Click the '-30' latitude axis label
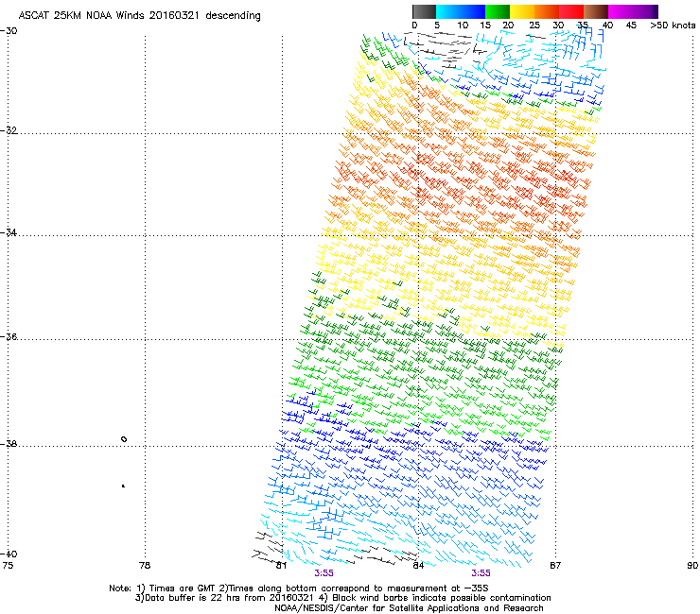The width and height of the screenshot is (700, 614). pos(9,31)
